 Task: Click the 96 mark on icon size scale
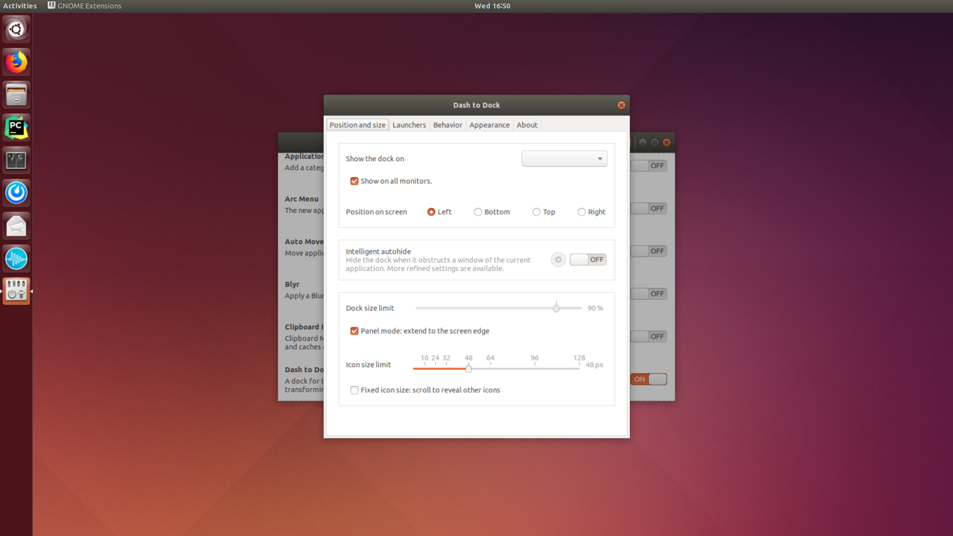tap(535, 358)
